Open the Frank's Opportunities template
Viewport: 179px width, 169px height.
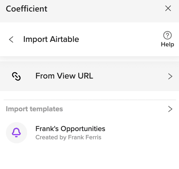click(70, 129)
